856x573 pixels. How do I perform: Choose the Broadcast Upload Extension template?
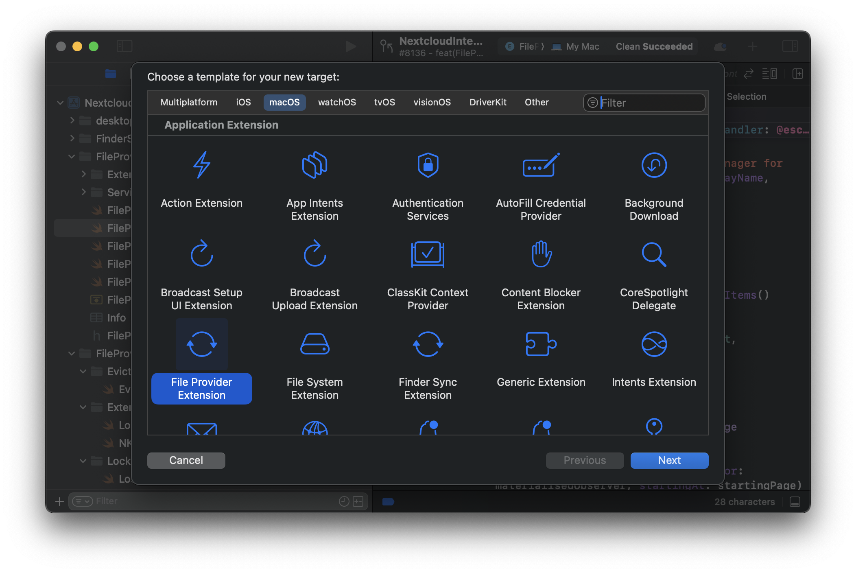(314, 273)
